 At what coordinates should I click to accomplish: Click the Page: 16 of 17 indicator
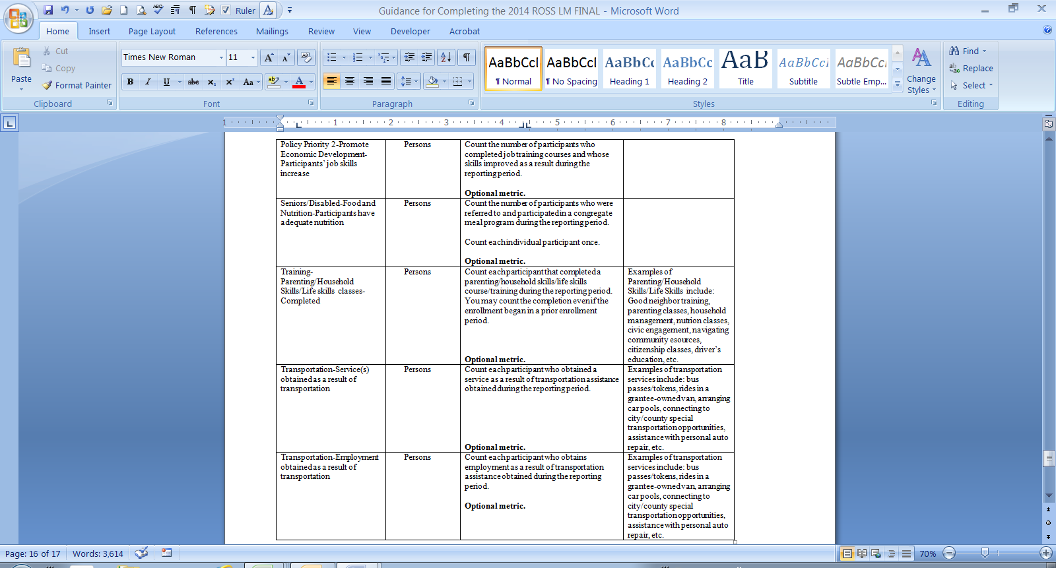(33, 553)
